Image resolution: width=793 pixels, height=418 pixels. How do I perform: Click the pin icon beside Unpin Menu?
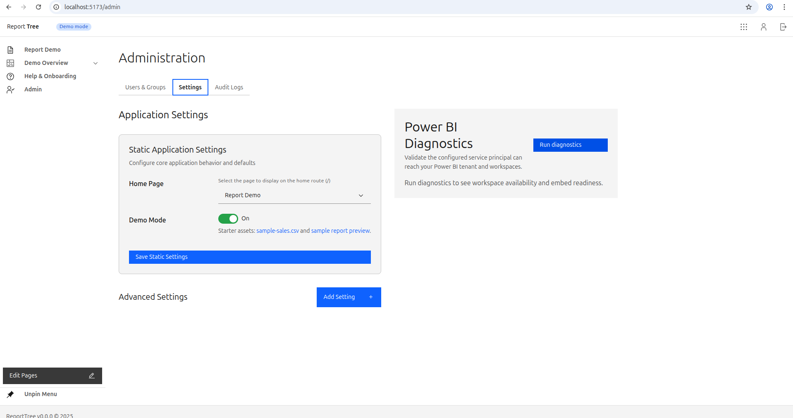10,394
